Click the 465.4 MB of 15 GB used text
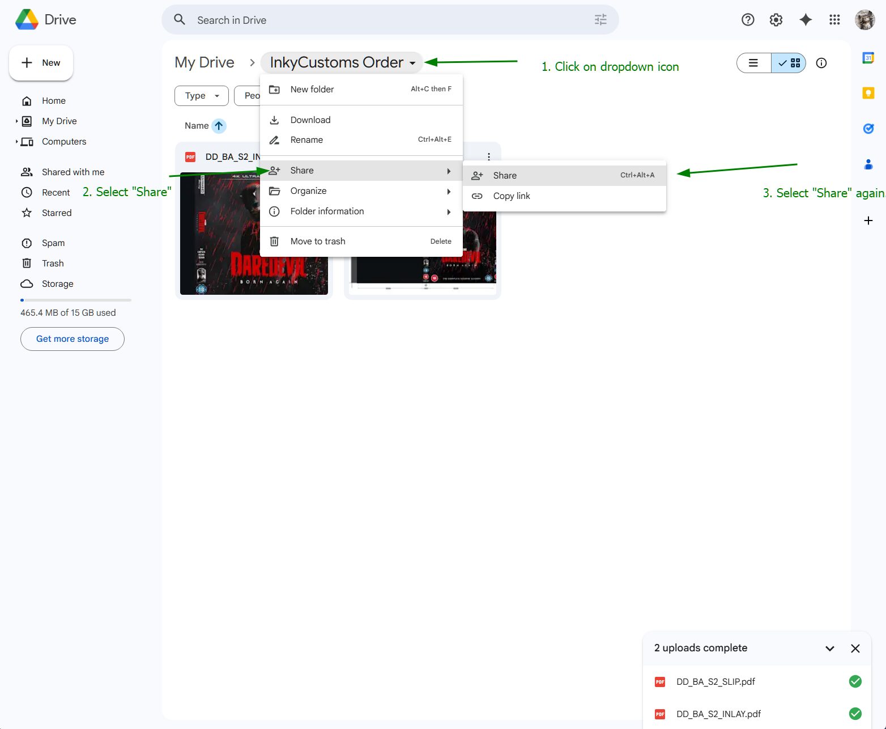Image resolution: width=886 pixels, height=729 pixels. coord(68,313)
